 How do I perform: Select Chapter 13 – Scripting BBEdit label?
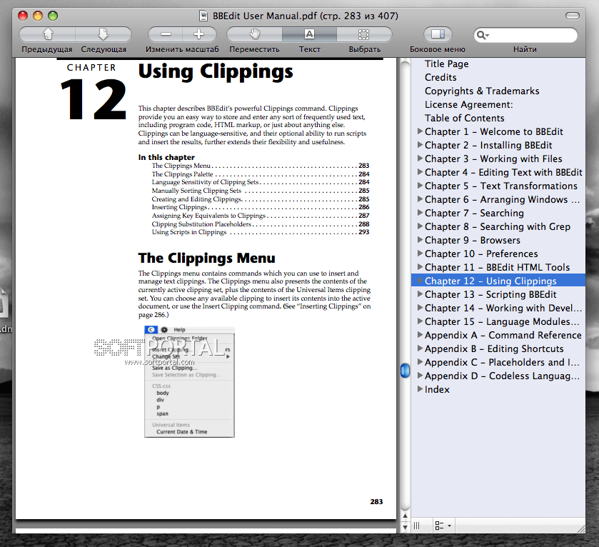pos(490,294)
